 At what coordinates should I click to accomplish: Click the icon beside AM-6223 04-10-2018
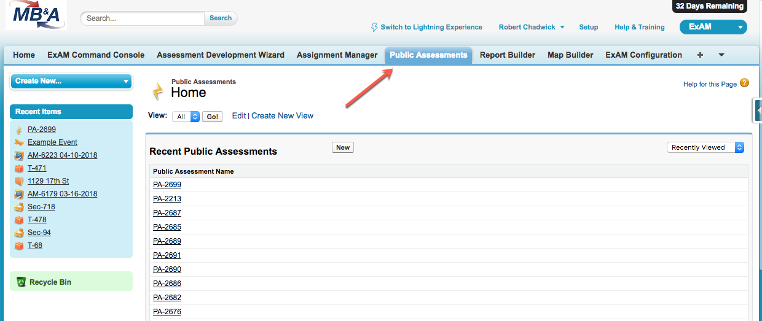[19, 155]
